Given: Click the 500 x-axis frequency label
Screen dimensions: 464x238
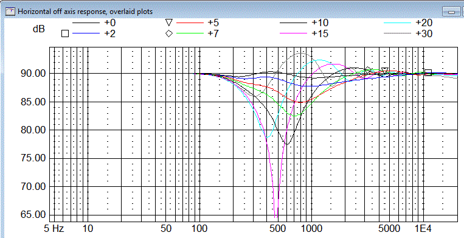Looking at the screenshot, I should [x=278, y=228].
